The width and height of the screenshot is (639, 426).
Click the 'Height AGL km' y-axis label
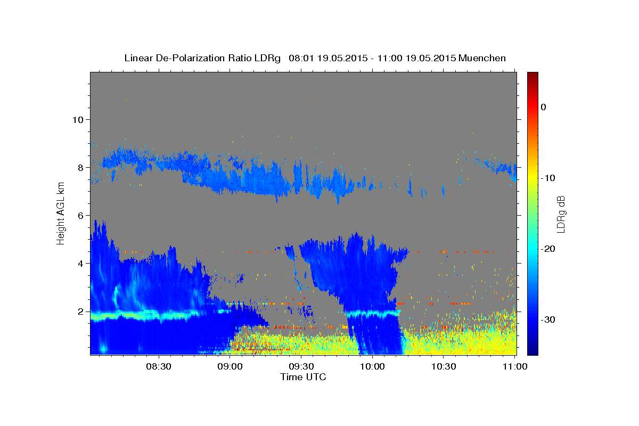61,213
